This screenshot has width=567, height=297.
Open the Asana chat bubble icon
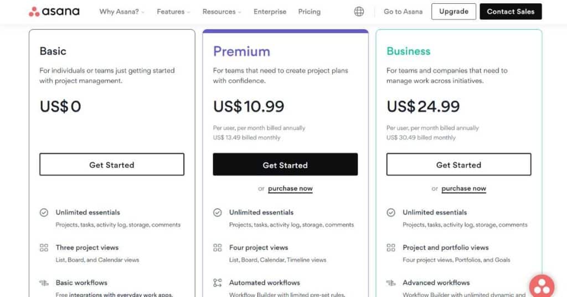coord(542,287)
